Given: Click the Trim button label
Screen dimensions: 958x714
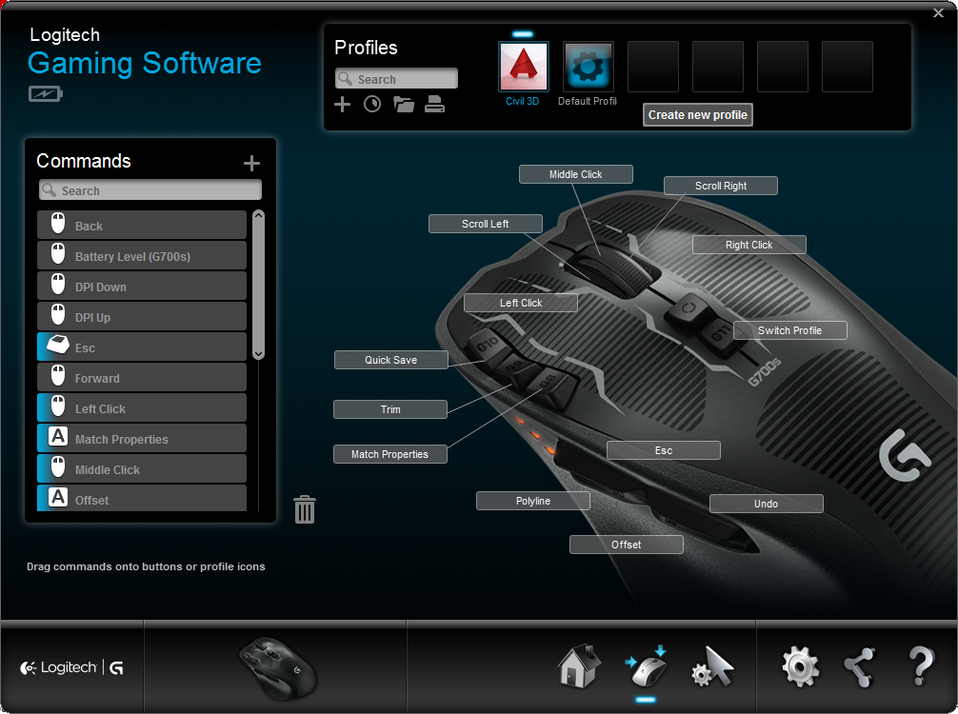Looking at the screenshot, I should coord(390,409).
